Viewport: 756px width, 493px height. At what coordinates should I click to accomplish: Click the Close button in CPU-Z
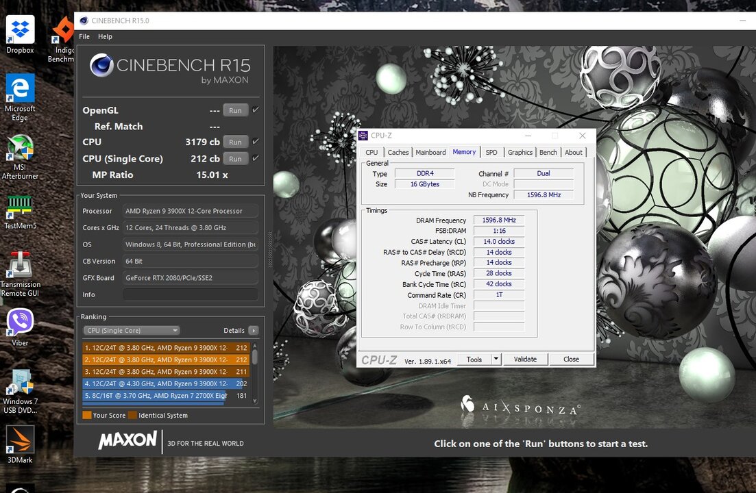tap(572, 359)
